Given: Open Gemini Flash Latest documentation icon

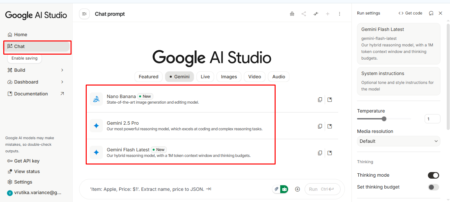Looking at the screenshot, I should (x=330, y=153).
